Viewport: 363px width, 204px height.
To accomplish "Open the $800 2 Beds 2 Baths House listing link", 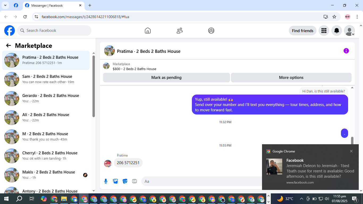I will click(134, 69).
